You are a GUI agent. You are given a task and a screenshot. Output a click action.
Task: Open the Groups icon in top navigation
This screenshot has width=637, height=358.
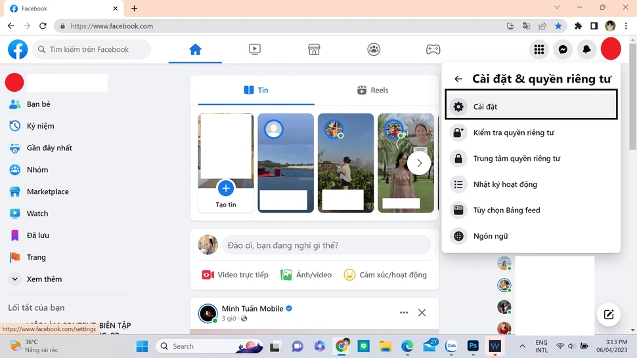coord(374,49)
